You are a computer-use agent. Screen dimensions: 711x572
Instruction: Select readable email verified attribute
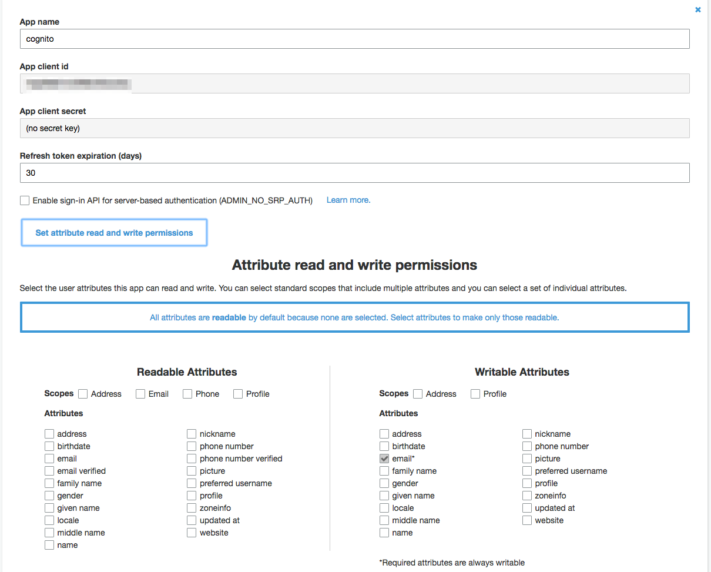pyautogui.click(x=49, y=471)
